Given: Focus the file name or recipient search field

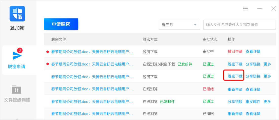Looking at the screenshot, I should coord(239,25).
